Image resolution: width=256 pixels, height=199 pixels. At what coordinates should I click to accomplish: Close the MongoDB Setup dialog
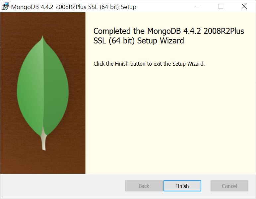tap(244, 6)
